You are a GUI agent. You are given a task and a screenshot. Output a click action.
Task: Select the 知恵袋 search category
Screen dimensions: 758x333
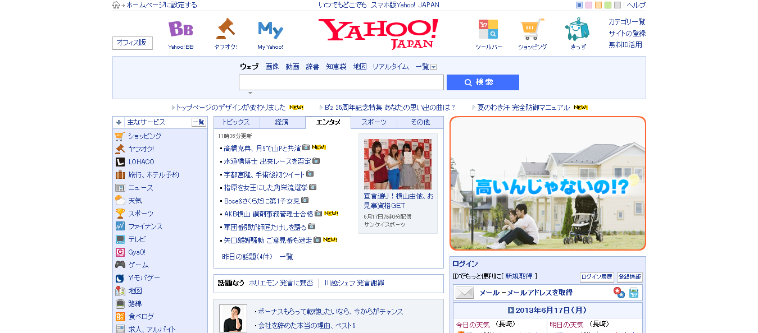[x=336, y=67]
